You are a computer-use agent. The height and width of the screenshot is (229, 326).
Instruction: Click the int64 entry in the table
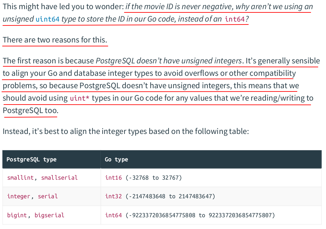coord(113,215)
